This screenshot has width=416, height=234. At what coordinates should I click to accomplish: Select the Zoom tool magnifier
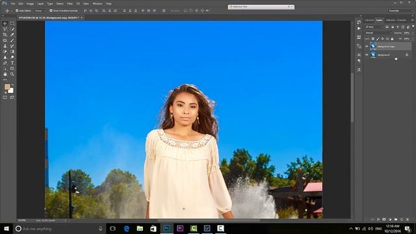click(12, 74)
